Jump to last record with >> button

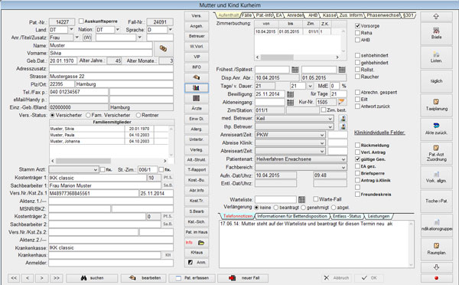click(x=57, y=278)
